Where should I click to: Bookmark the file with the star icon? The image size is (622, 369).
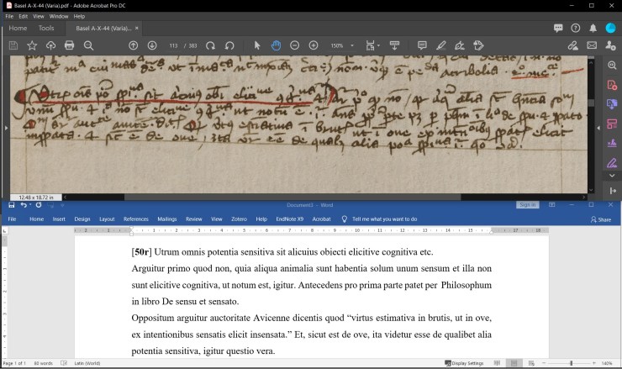[x=32, y=45]
